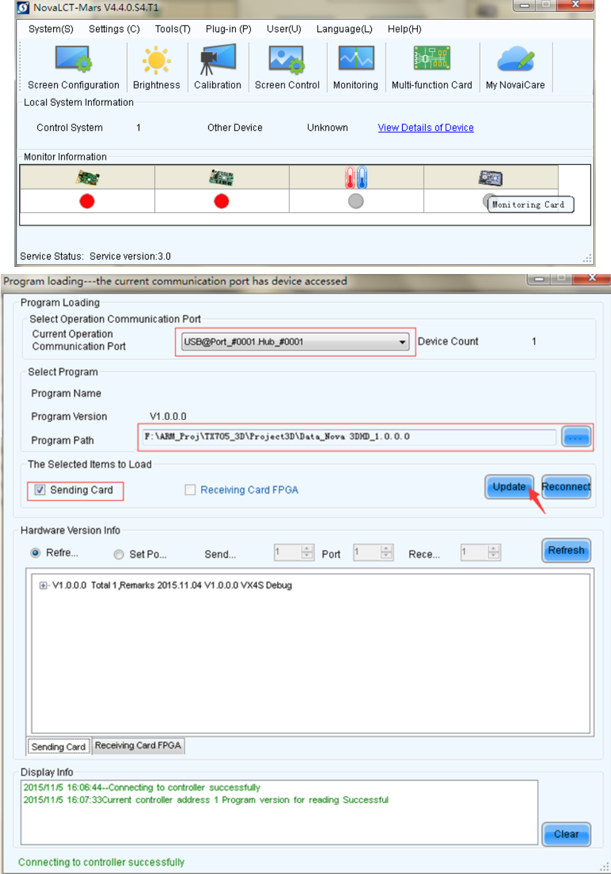Click the Refresh button
This screenshot has width=611, height=874.
[566, 551]
